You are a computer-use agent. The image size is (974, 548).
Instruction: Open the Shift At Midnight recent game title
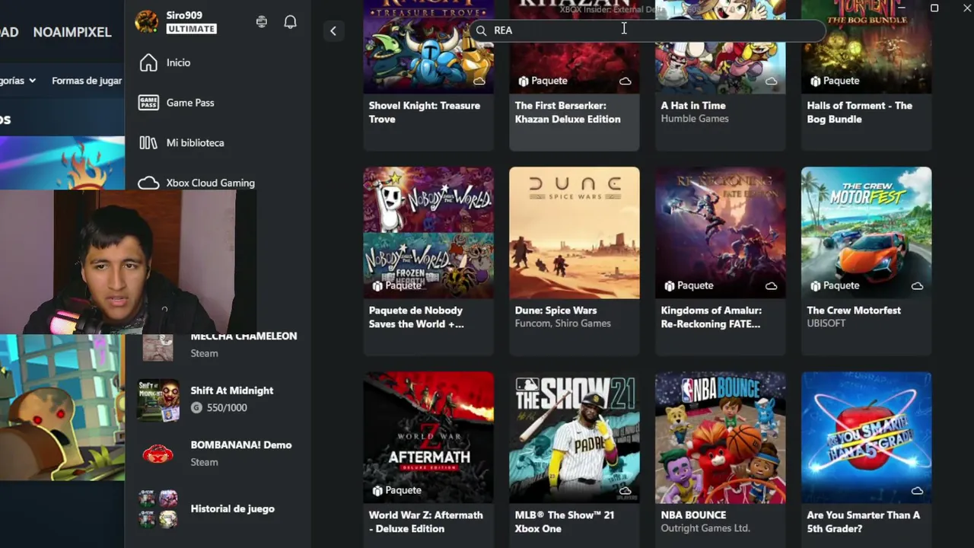(232, 390)
